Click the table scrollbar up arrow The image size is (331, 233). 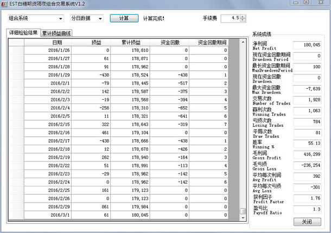click(x=243, y=42)
